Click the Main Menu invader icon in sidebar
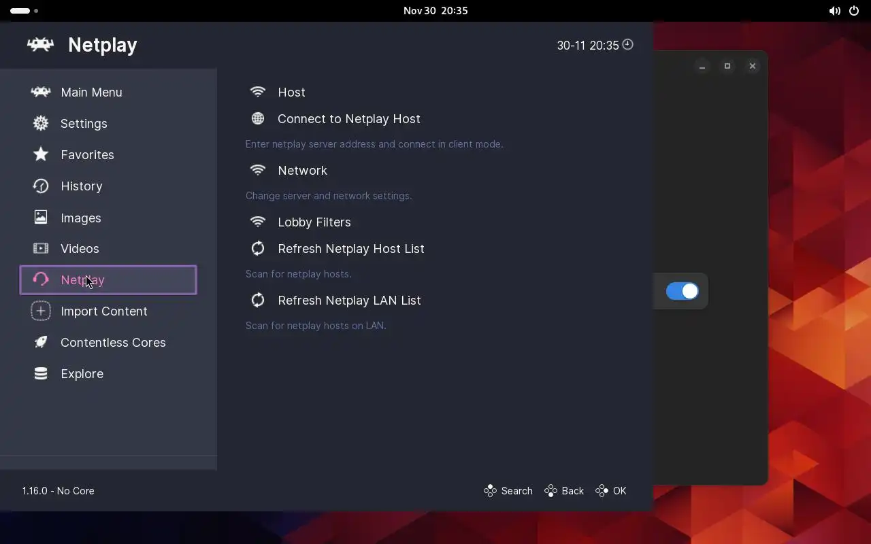871x544 pixels. 41,92
